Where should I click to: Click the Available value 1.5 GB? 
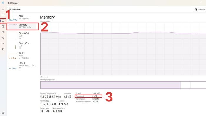pos(67,97)
